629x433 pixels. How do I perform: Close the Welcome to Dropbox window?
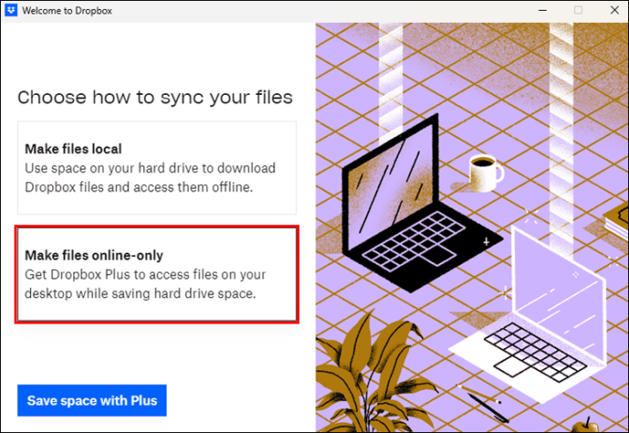pos(614,10)
